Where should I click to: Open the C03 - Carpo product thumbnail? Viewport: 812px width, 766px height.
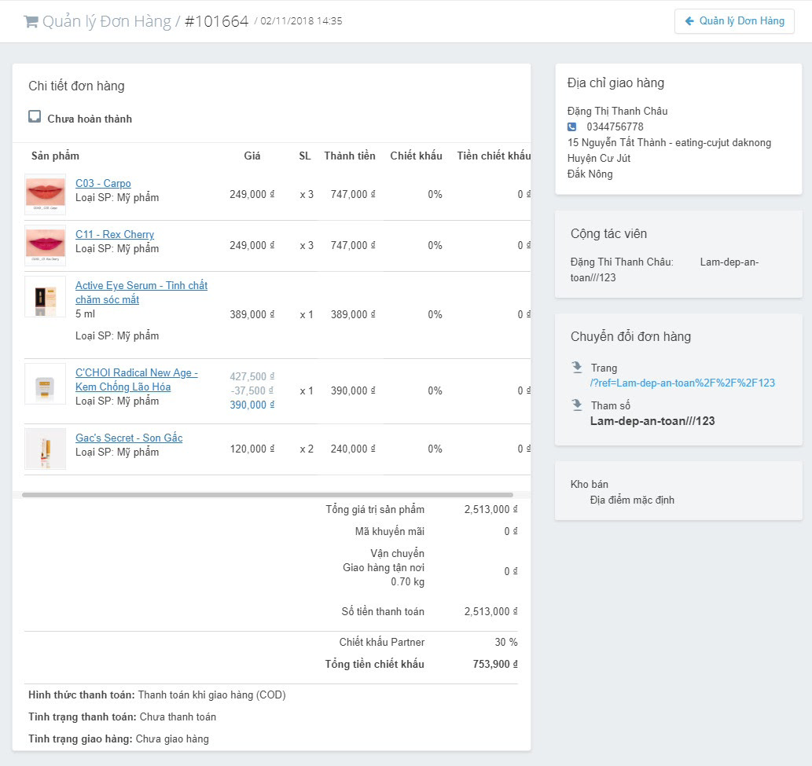pyautogui.click(x=45, y=193)
